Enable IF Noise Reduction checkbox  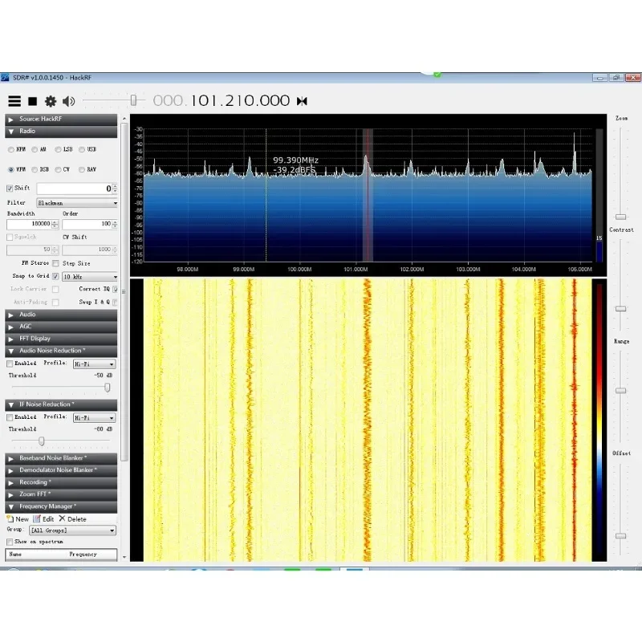point(10,417)
